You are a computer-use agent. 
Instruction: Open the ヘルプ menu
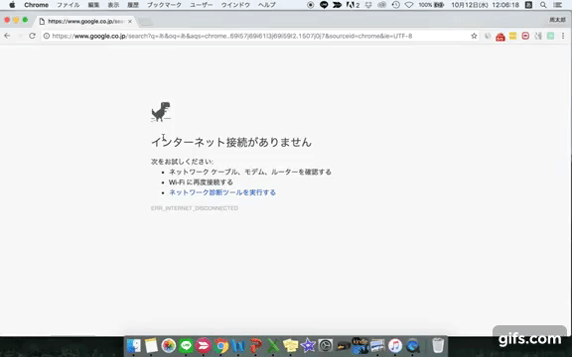267,5
